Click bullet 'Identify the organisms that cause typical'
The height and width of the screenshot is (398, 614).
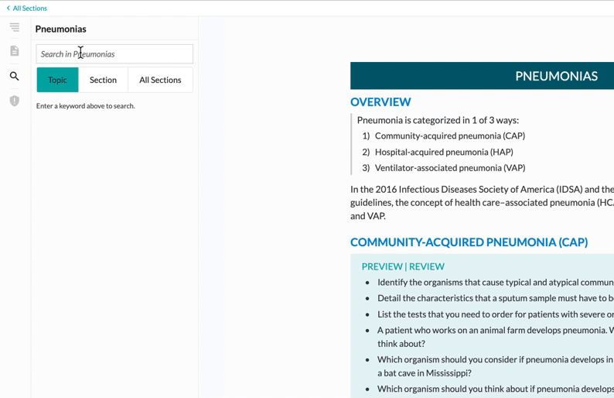coord(496,283)
